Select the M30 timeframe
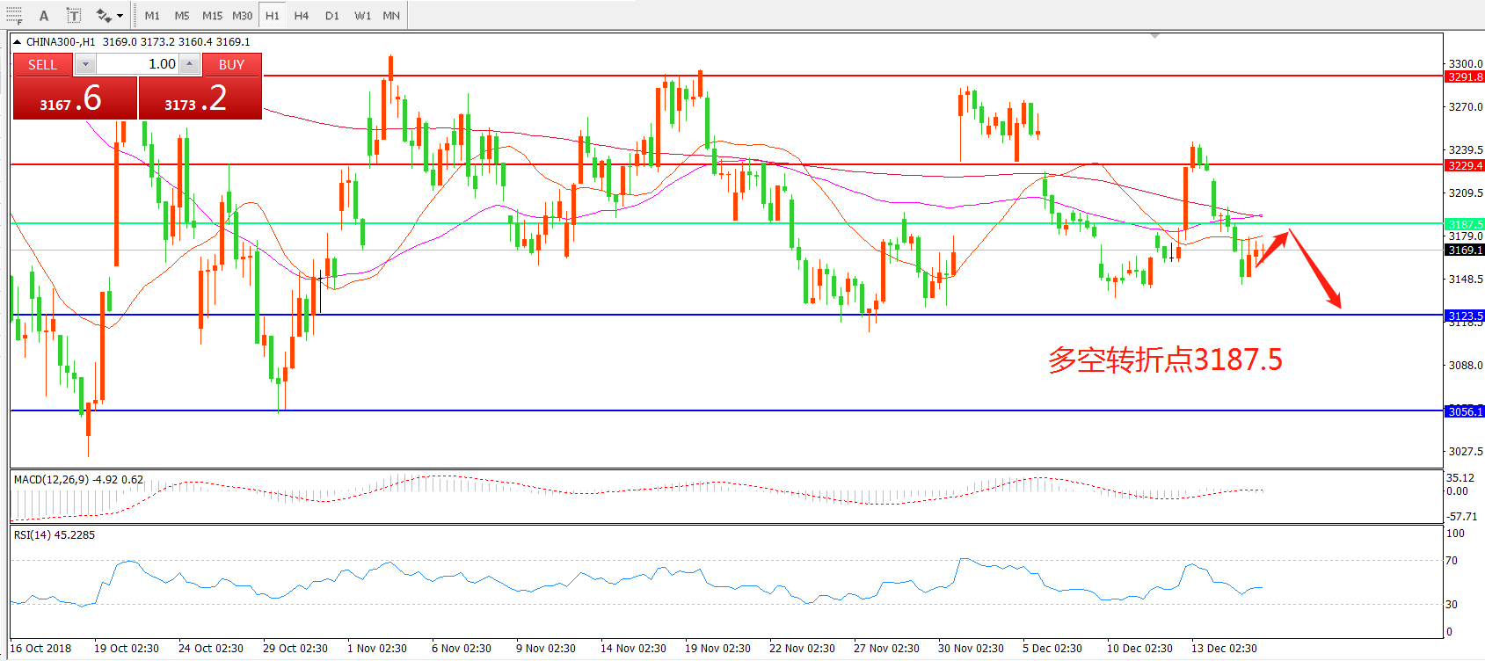1485x661 pixels. (242, 16)
